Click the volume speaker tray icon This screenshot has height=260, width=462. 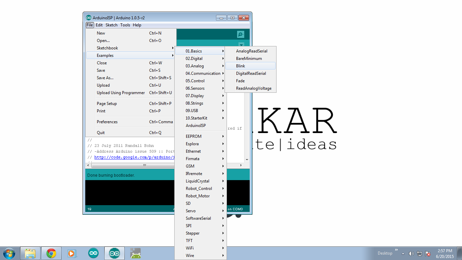pyautogui.click(x=411, y=253)
